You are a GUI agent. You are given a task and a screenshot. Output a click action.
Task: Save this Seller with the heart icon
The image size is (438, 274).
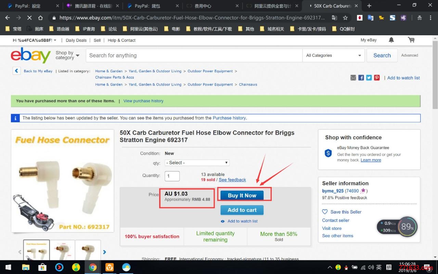(x=325, y=212)
